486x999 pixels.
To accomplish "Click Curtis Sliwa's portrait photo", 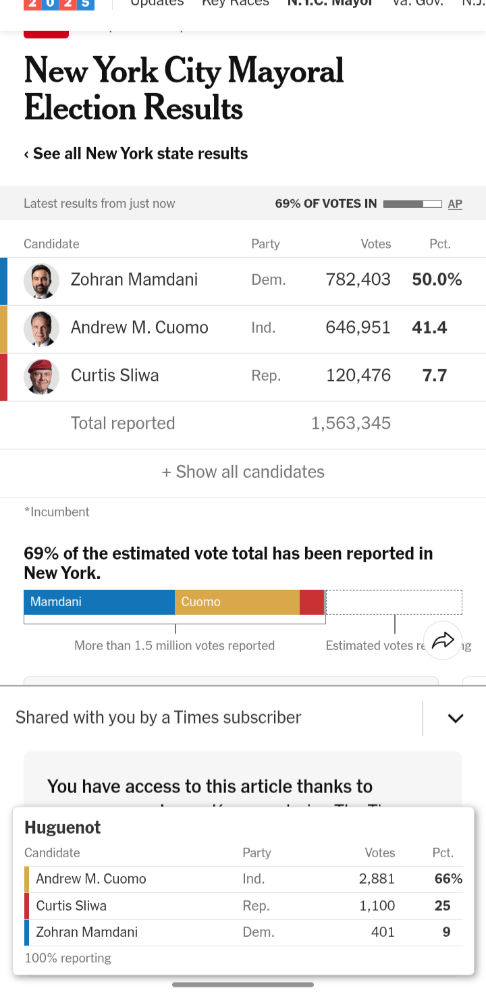I will point(42,377).
